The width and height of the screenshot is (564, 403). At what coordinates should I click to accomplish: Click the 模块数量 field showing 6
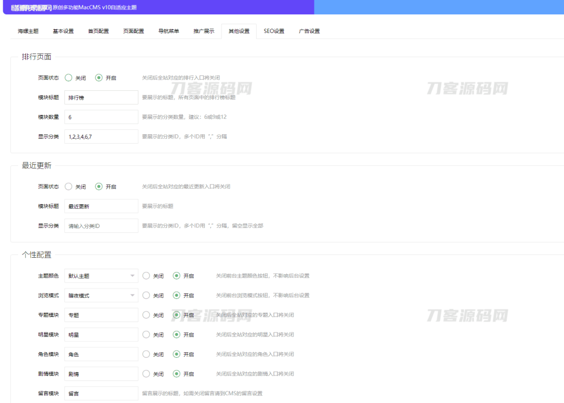coord(101,117)
